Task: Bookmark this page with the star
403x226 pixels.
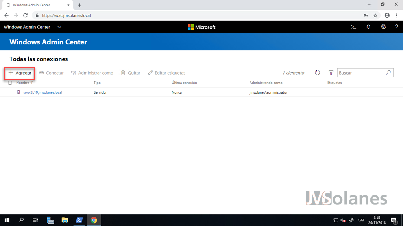Action: click(375, 15)
